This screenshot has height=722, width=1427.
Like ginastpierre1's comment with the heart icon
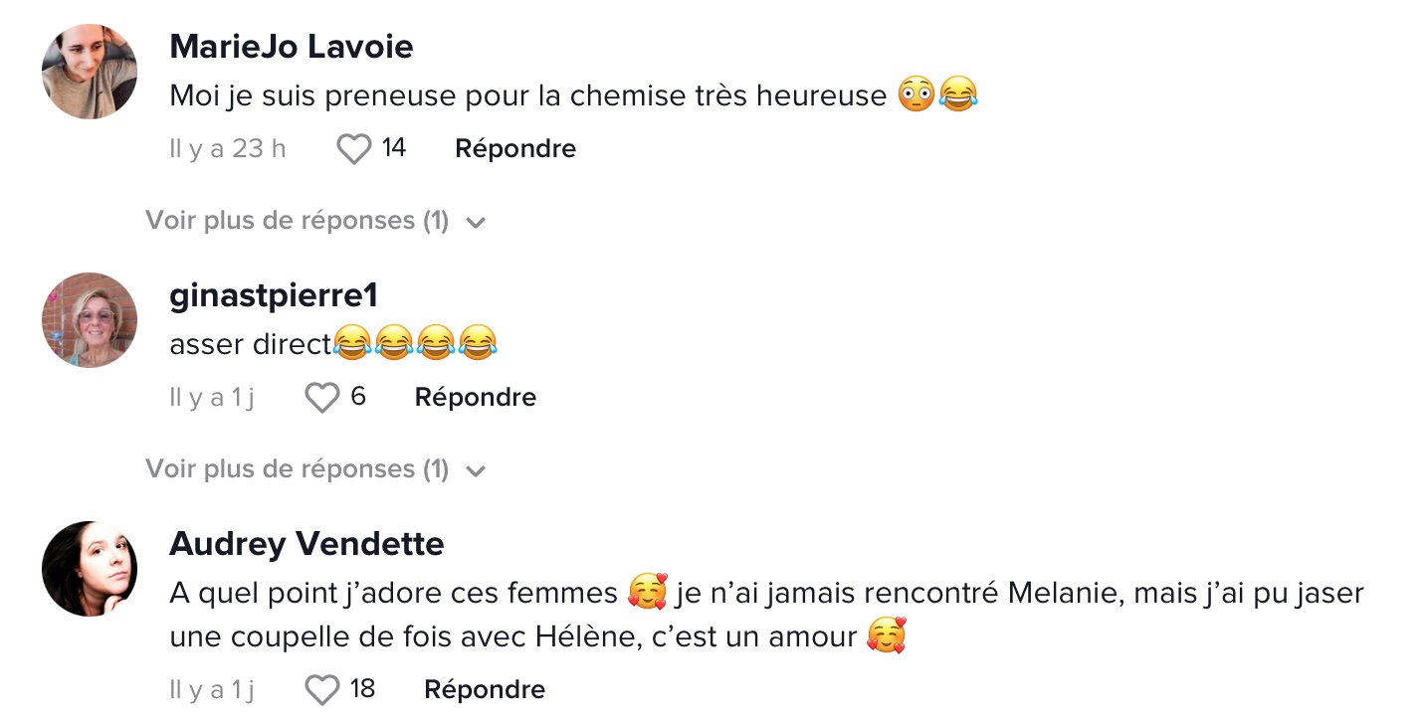pyautogui.click(x=321, y=398)
